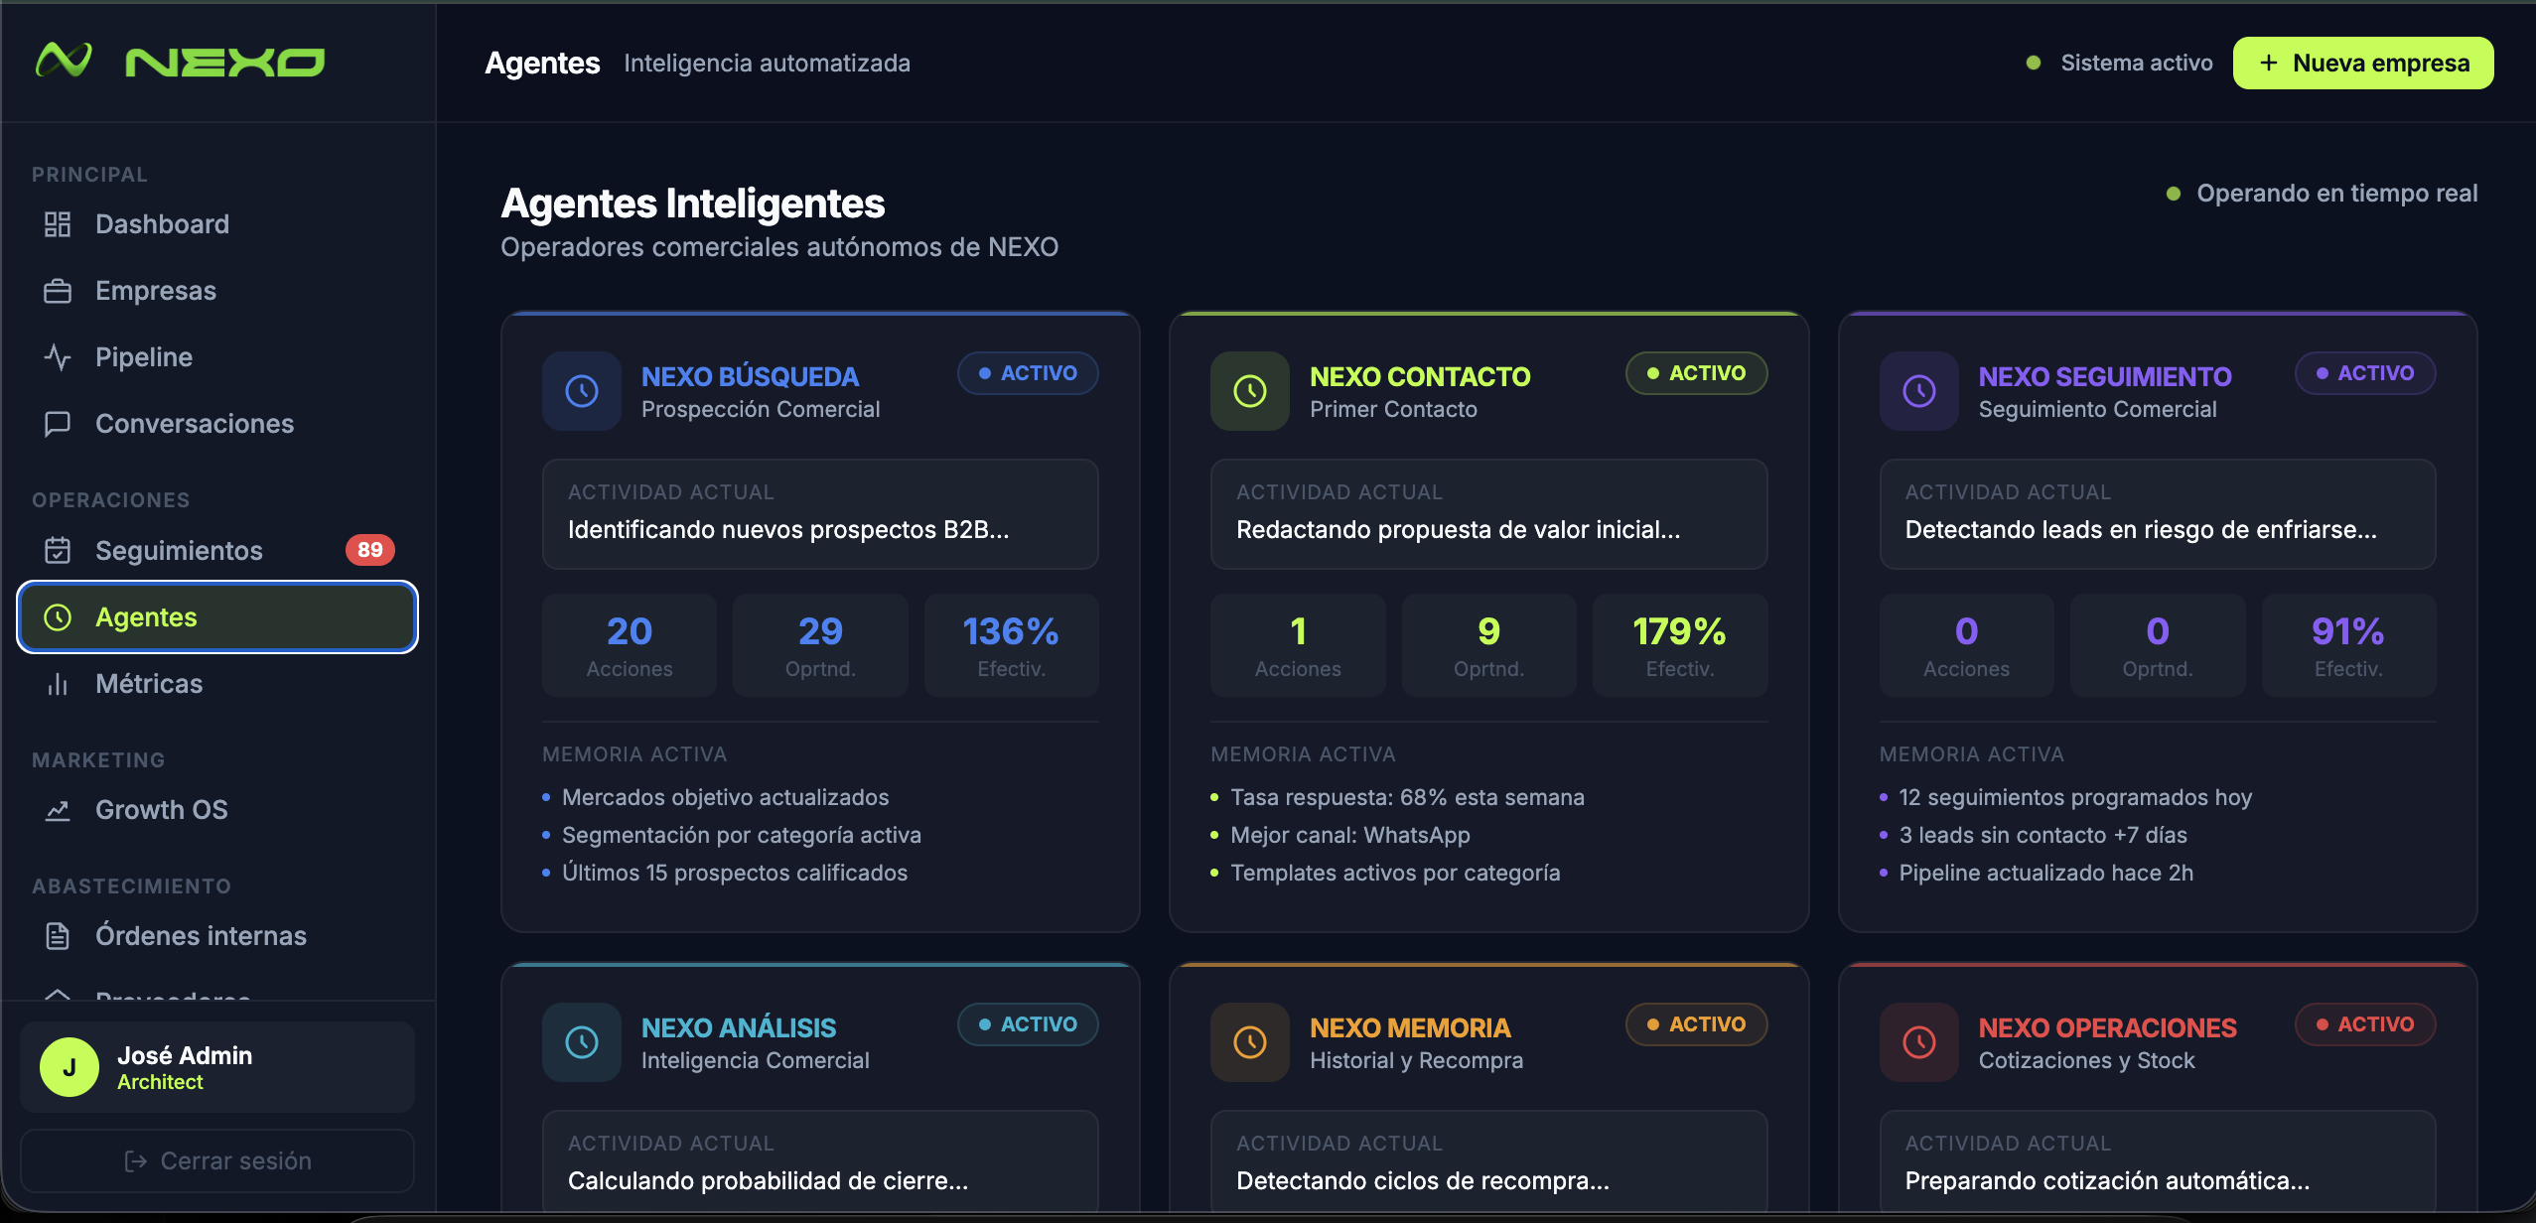This screenshot has width=2536, height=1223.
Task: Click 'Tasa respuesta: 68% esta semana'
Action: (x=1407, y=798)
